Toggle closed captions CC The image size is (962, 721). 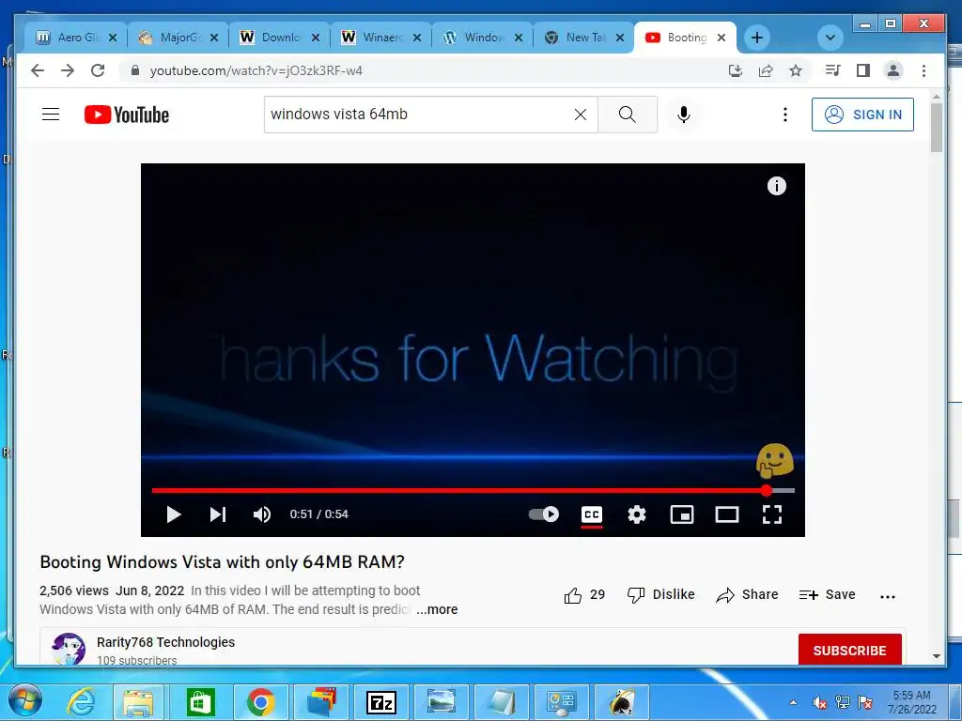coord(592,514)
